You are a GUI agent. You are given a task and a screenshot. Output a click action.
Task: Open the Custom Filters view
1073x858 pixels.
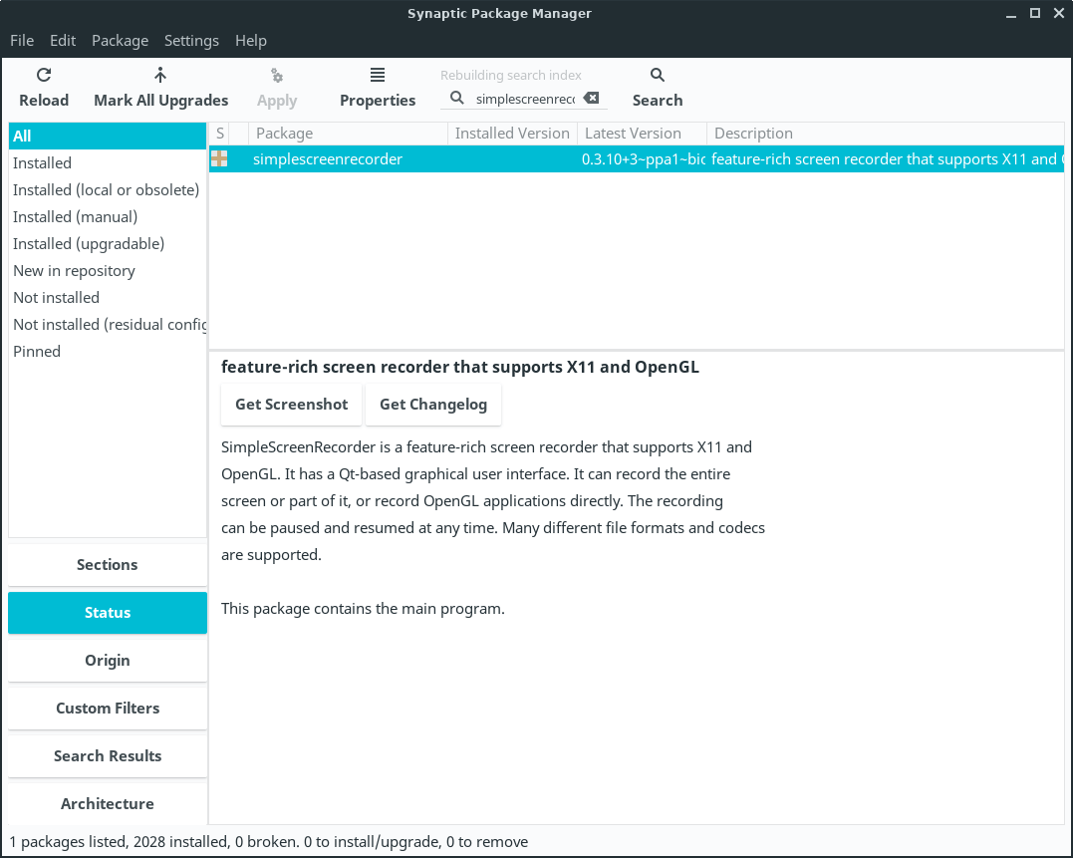pos(108,709)
